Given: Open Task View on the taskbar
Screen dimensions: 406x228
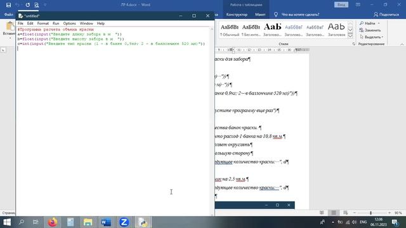Looking at the screenshot, I should [36, 222].
